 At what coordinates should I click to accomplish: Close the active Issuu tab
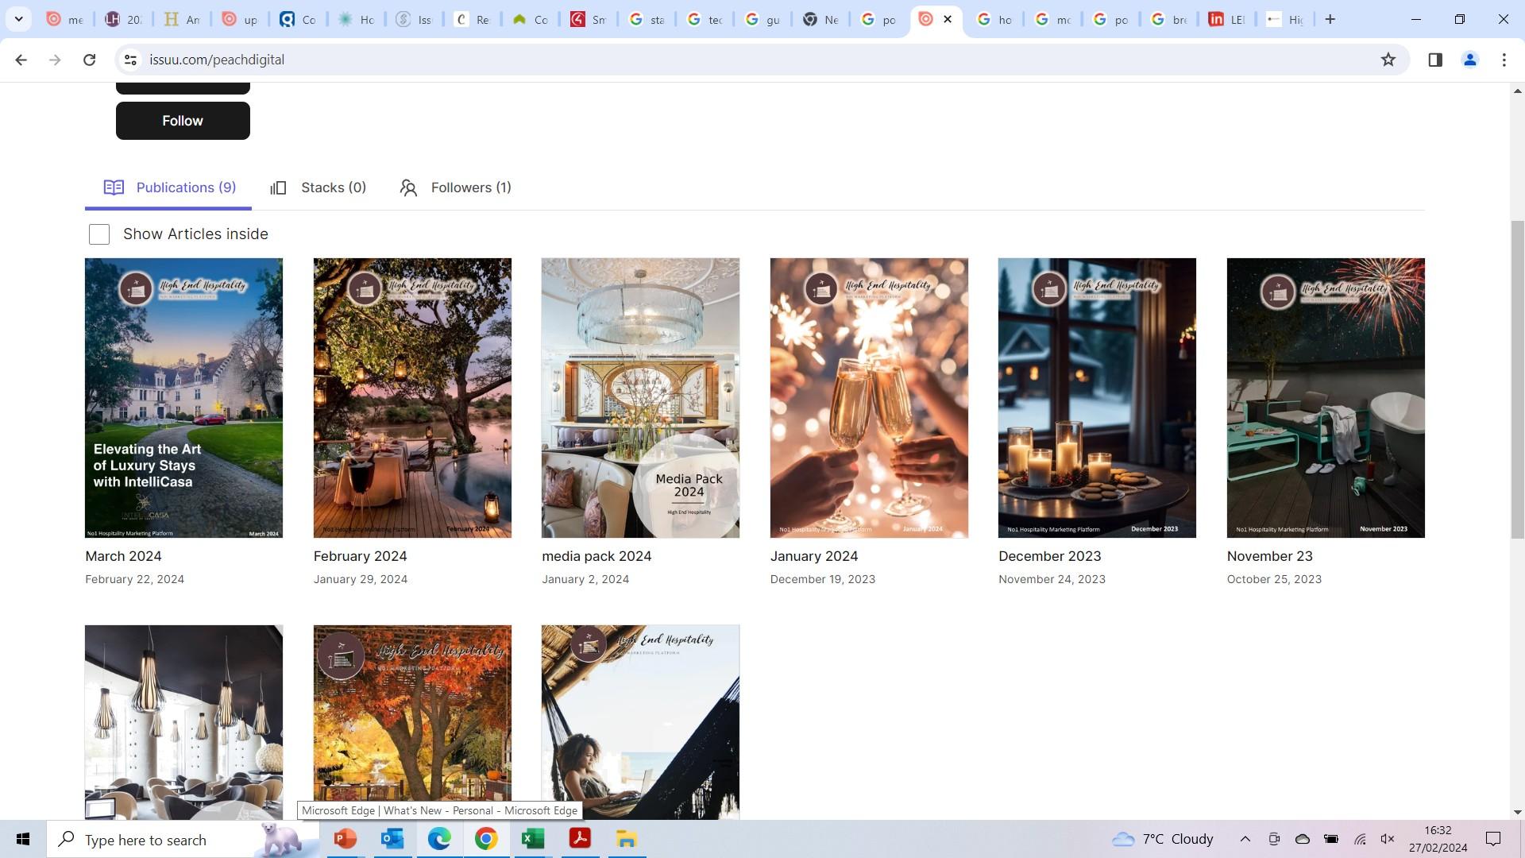(x=947, y=19)
